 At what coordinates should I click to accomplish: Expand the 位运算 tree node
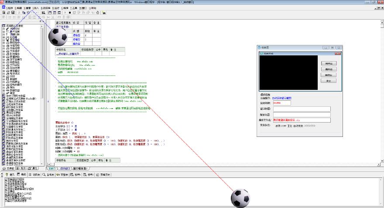tap(3, 37)
